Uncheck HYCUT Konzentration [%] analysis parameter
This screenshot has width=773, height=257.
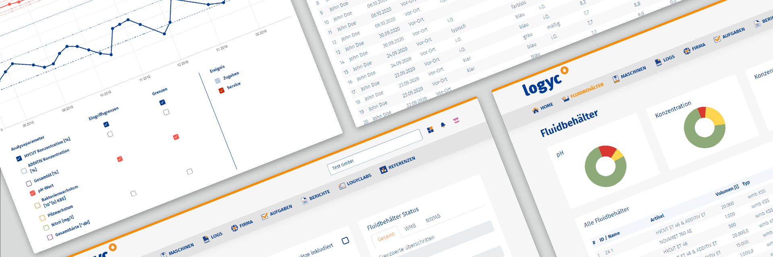point(19,159)
